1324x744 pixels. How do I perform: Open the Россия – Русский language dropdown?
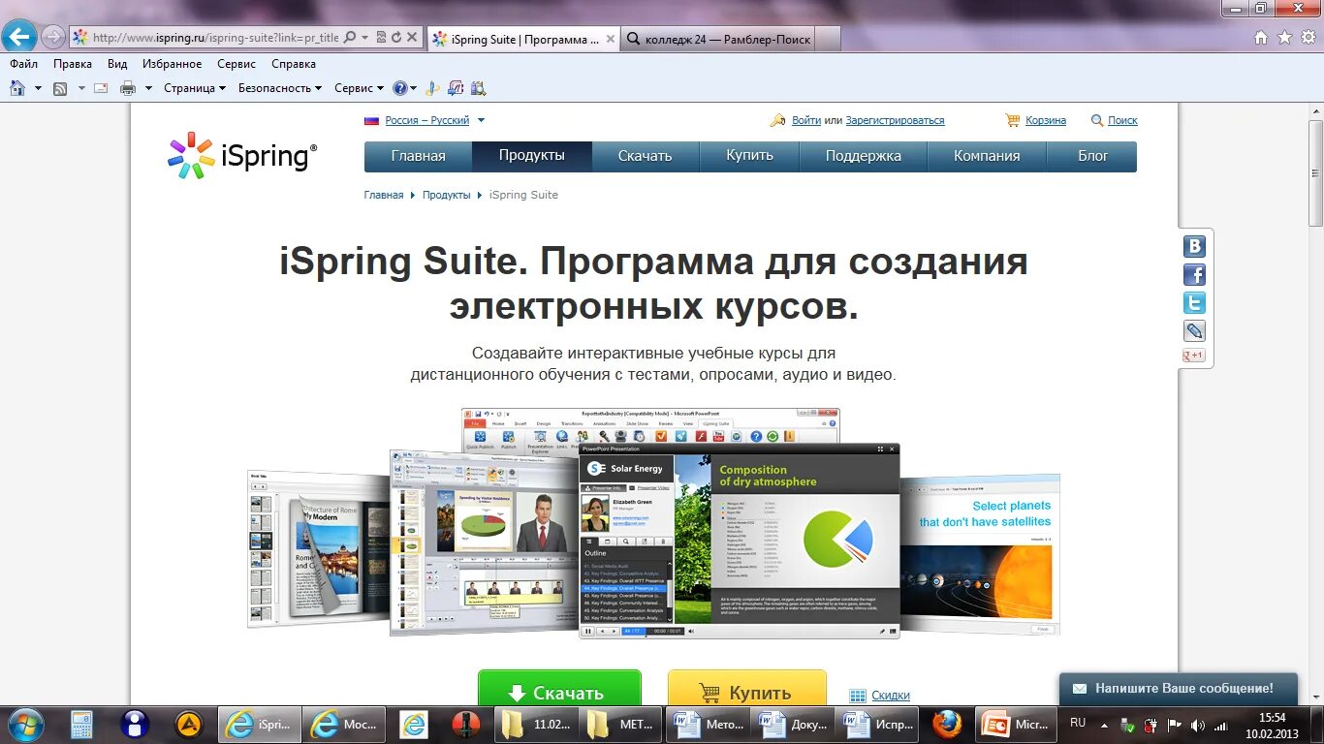[x=425, y=120]
